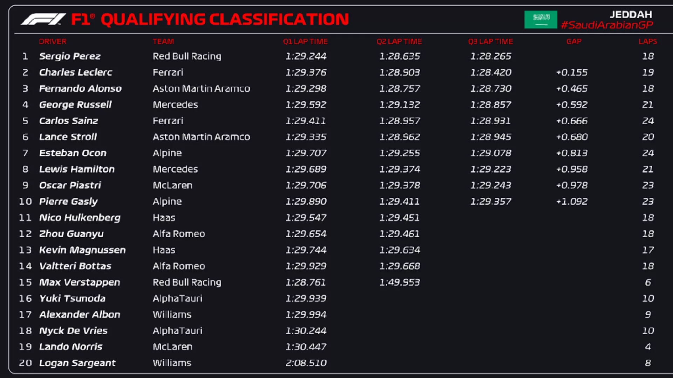Select the TEAM column header

coord(163,41)
